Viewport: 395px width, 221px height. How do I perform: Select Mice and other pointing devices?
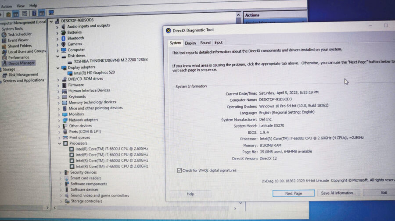(96, 108)
